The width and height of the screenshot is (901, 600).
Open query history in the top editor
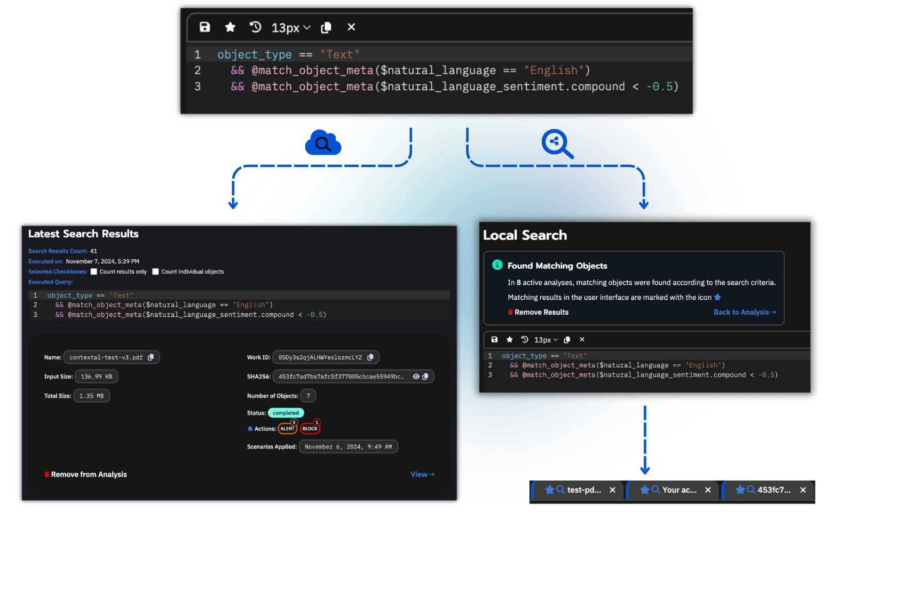click(255, 27)
